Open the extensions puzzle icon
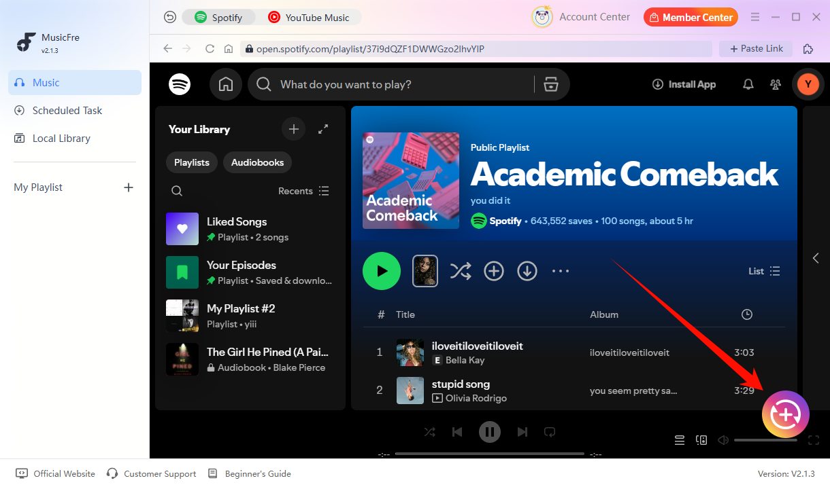Image resolution: width=830 pixels, height=489 pixels. point(808,49)
